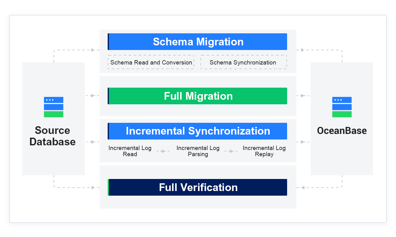Click the Source Database title text

click(53, 136)
